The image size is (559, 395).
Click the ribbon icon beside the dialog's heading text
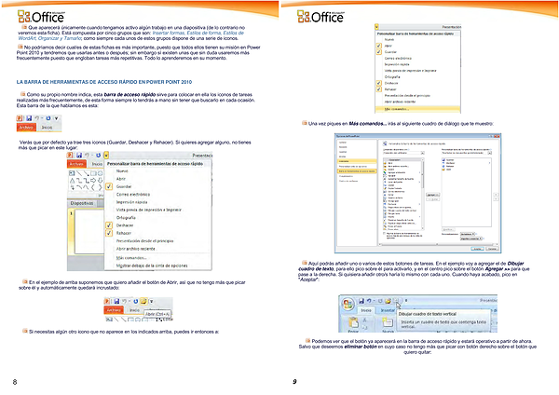(x=385, y=143)
